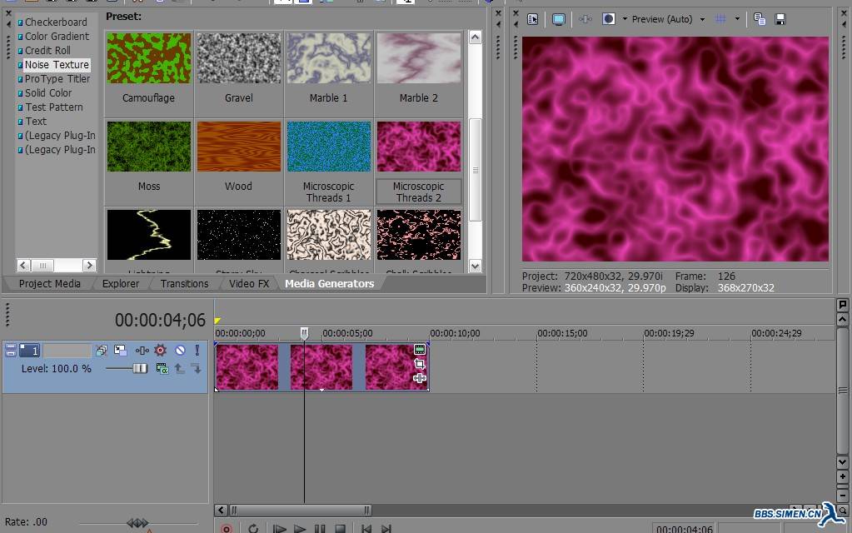The width and height of the screenshot is (852, 533).
Task: Click Play From Start button
Action: pyautogui.click(x=279, y=528)
